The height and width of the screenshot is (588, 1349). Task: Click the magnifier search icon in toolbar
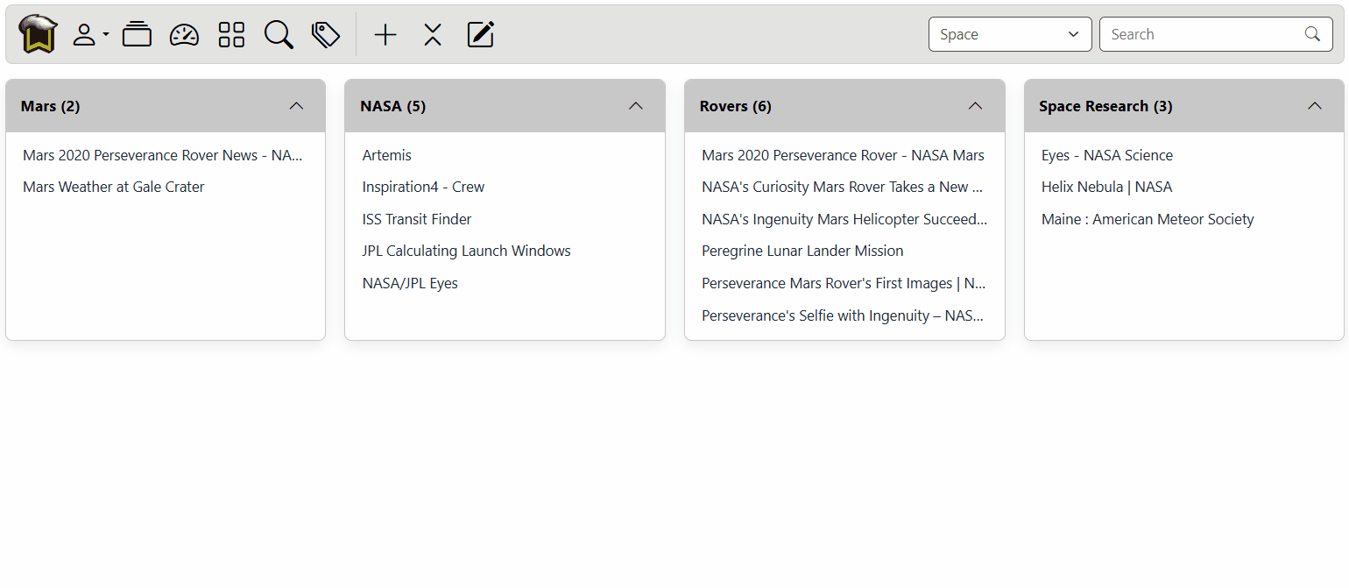coord(279,35)
